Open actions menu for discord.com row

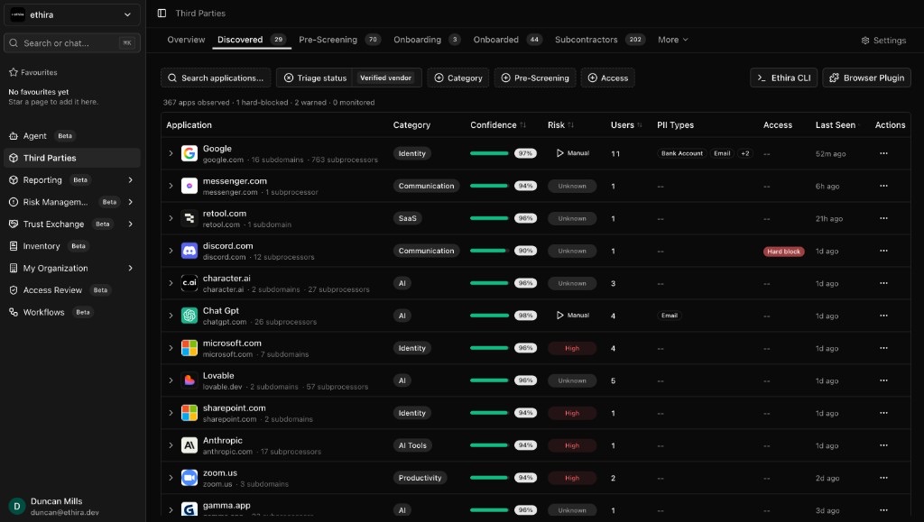point(883,250)
